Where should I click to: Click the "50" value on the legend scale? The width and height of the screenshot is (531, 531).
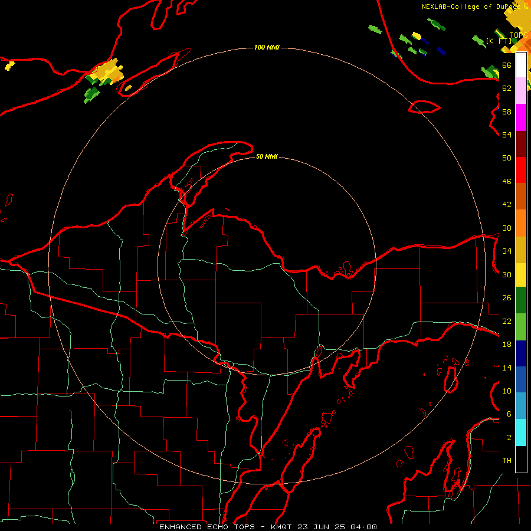[x=507, y=158]
